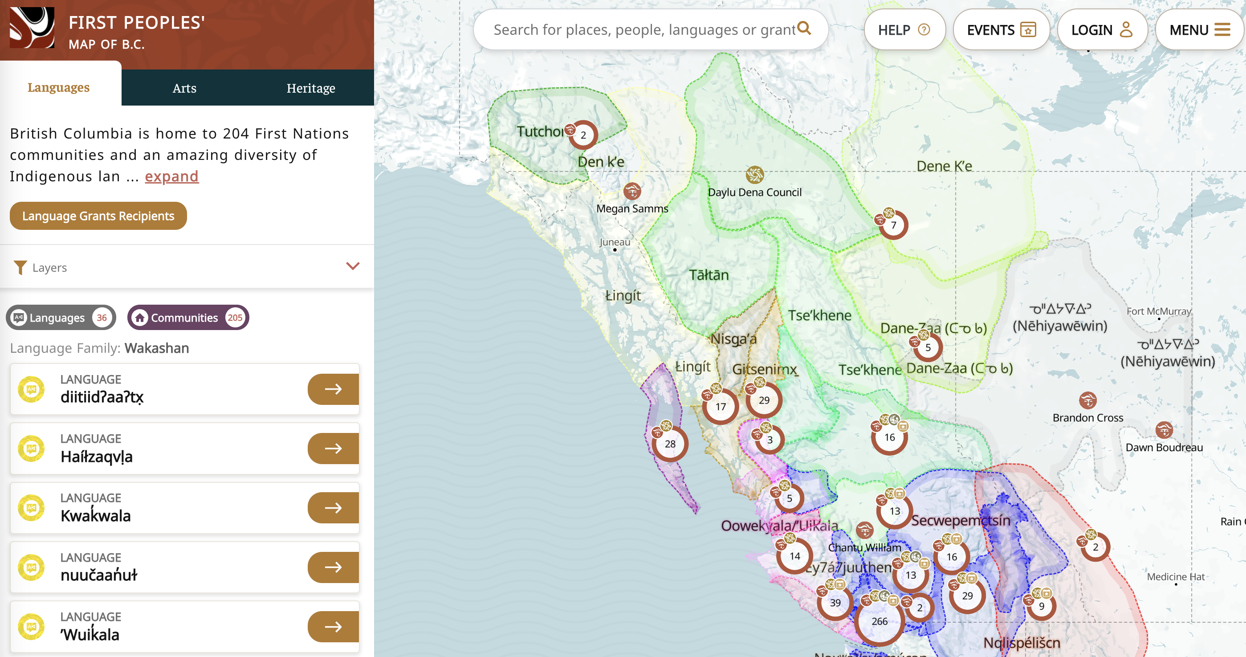The image size is (1246, 657).
Task: Click the Tāłtān language region label
Action: (709, 275)
